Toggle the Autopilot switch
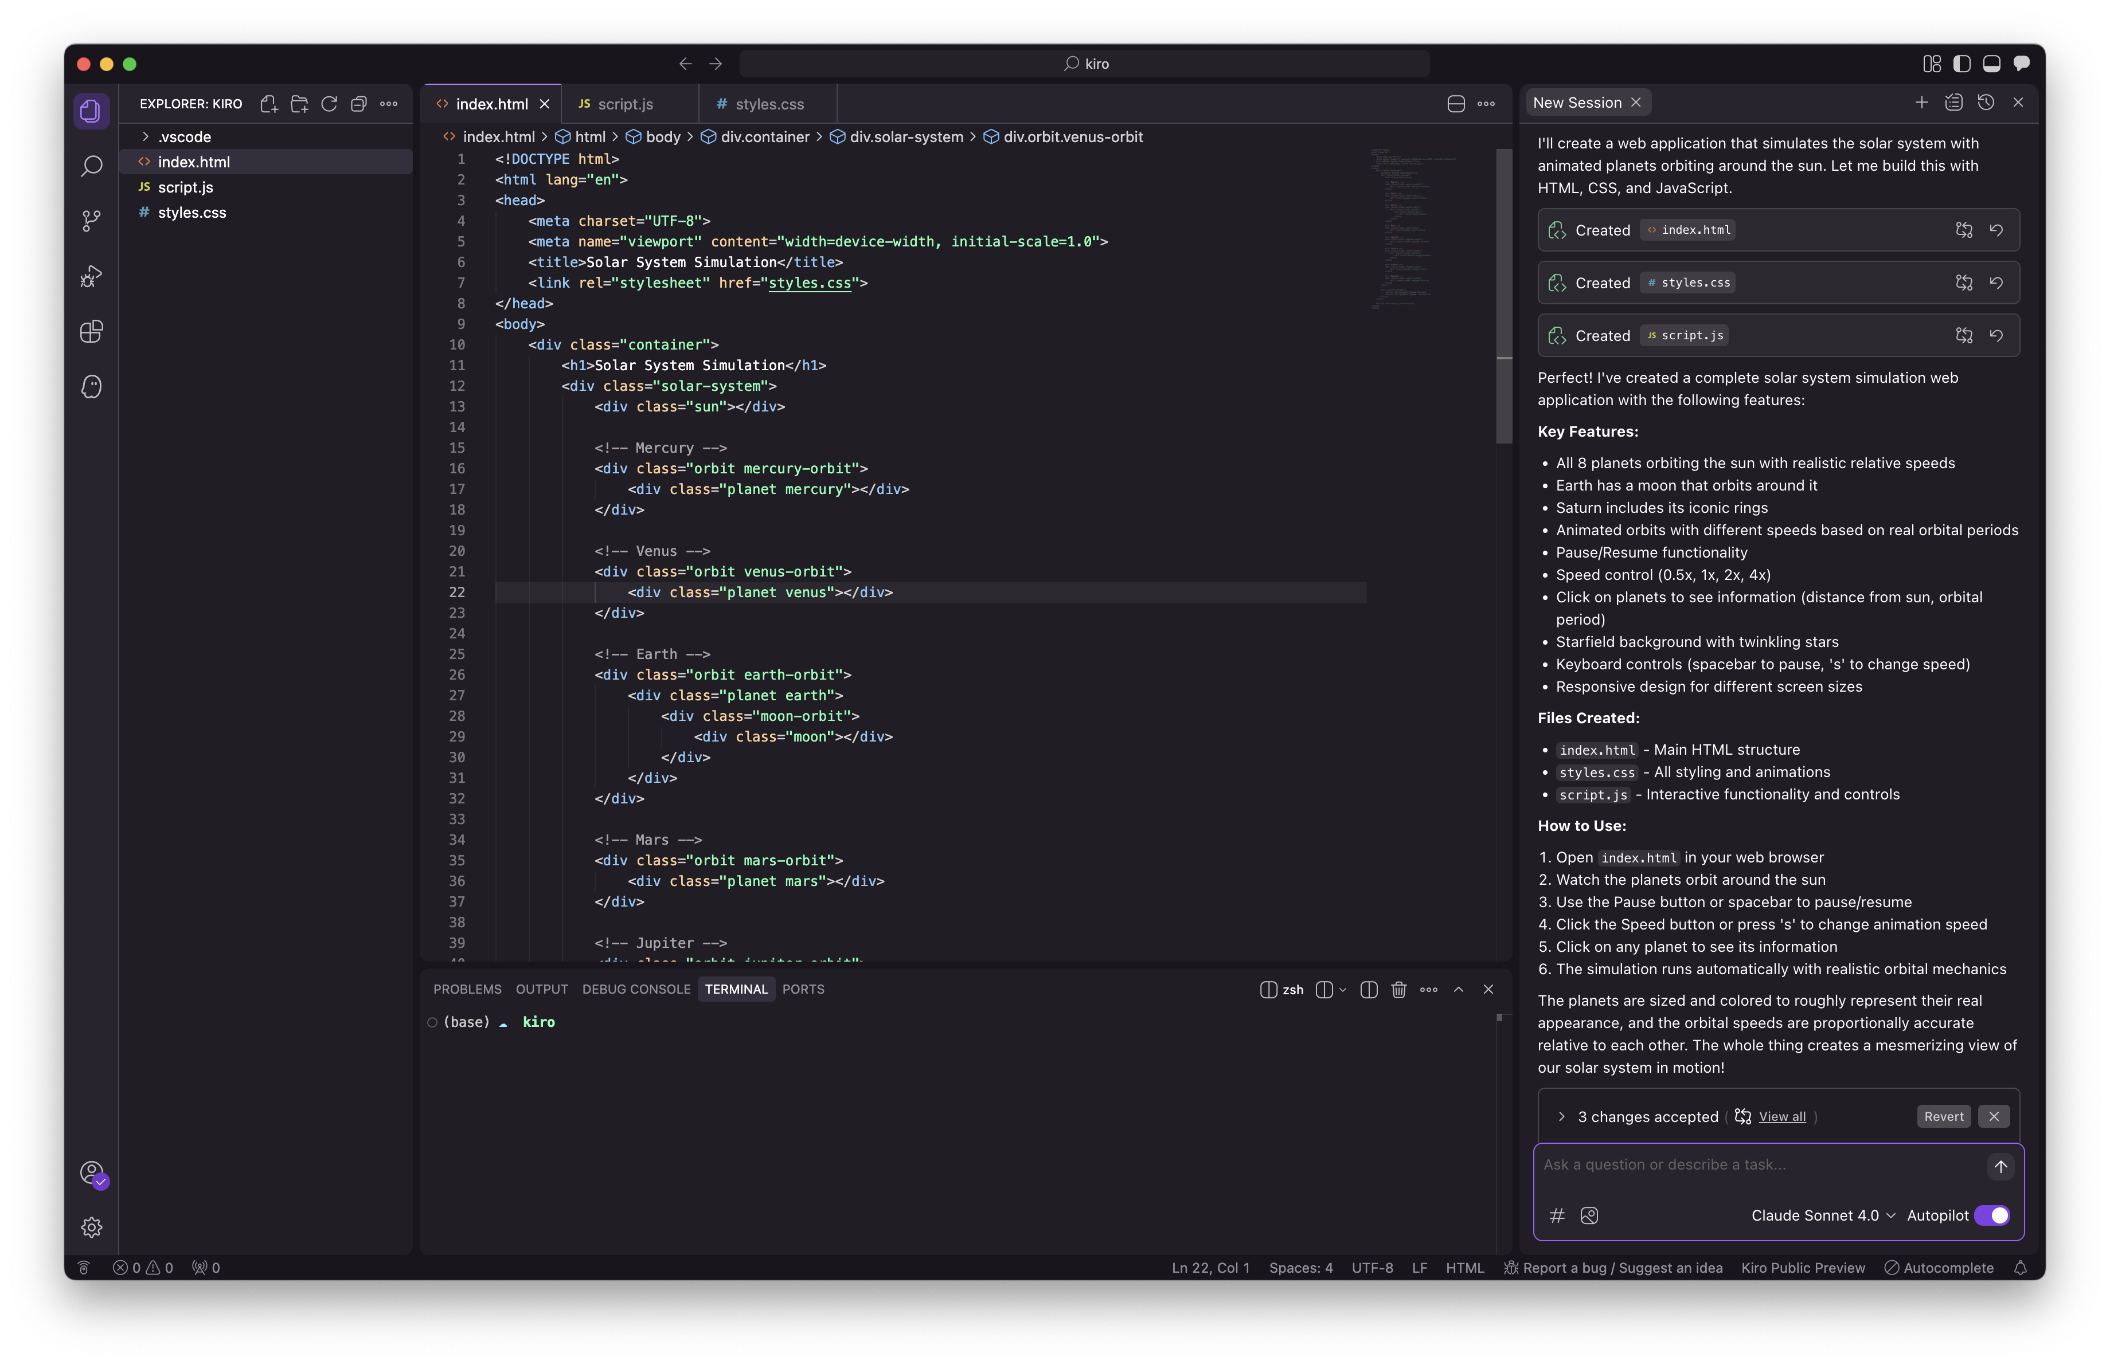The height and width of the screenshot is (1365, 2110). click(1993, 1215)
